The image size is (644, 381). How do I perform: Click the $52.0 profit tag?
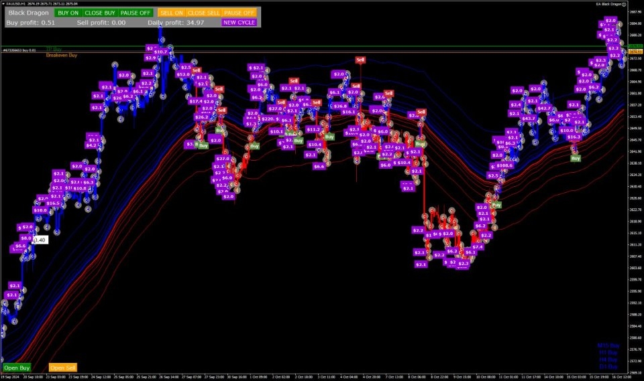pos(183,74)
